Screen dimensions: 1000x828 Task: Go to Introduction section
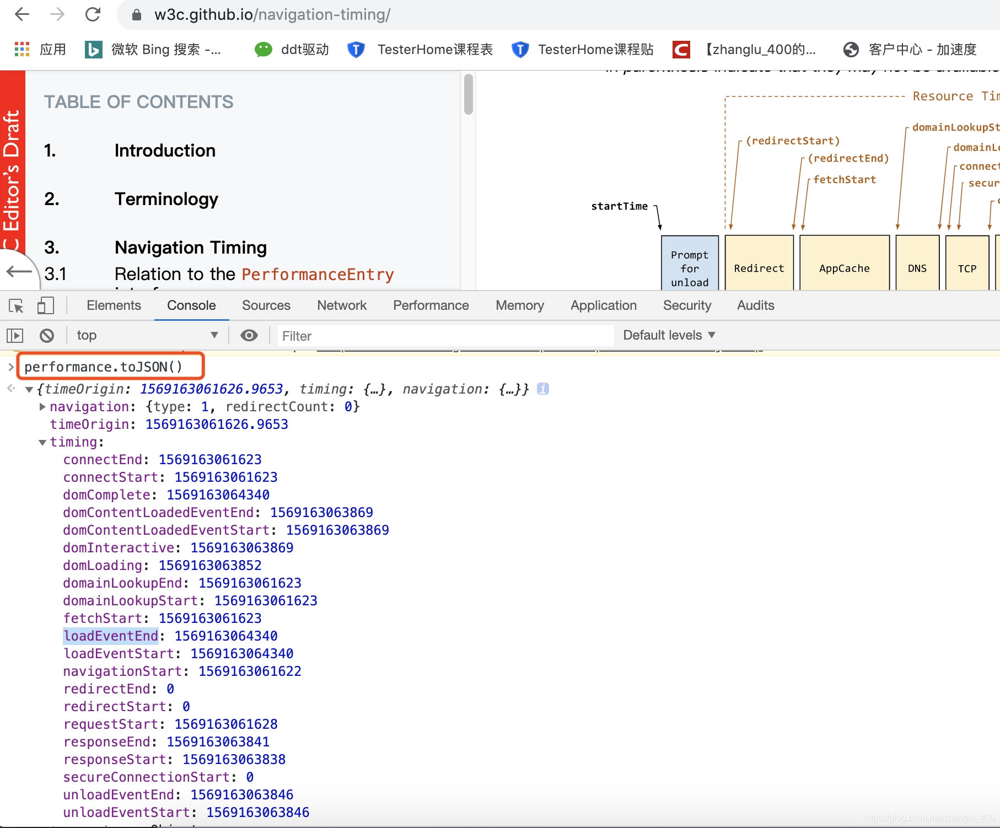pyautogui.click(x=165, y=150)
